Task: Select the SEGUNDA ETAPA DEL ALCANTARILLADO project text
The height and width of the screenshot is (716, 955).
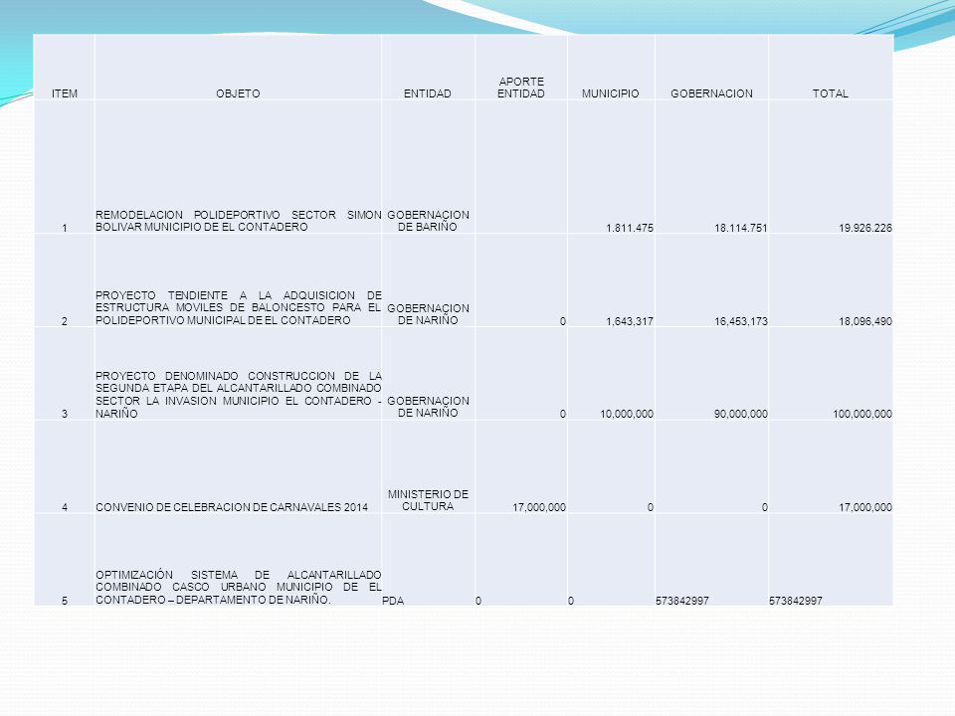Action: point(238,395)
